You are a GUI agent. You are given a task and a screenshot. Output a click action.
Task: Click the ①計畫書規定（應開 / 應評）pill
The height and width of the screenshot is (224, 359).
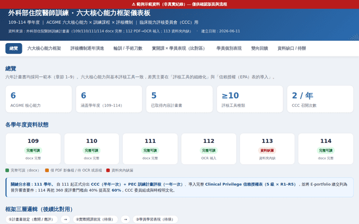[x=31, y=220]
